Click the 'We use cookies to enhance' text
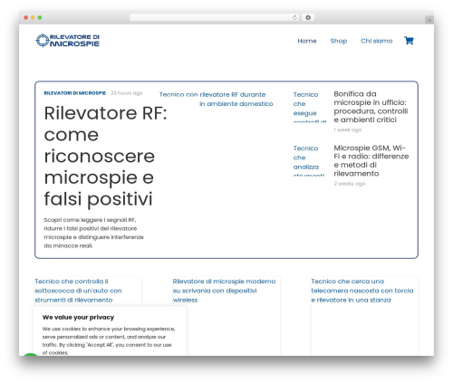This screenshot has height=383, width=453. pyautogui.click(x=109, y=340)
